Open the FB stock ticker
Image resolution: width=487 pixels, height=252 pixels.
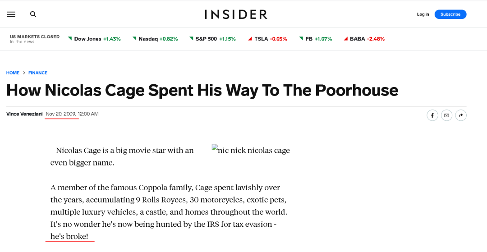316,39
